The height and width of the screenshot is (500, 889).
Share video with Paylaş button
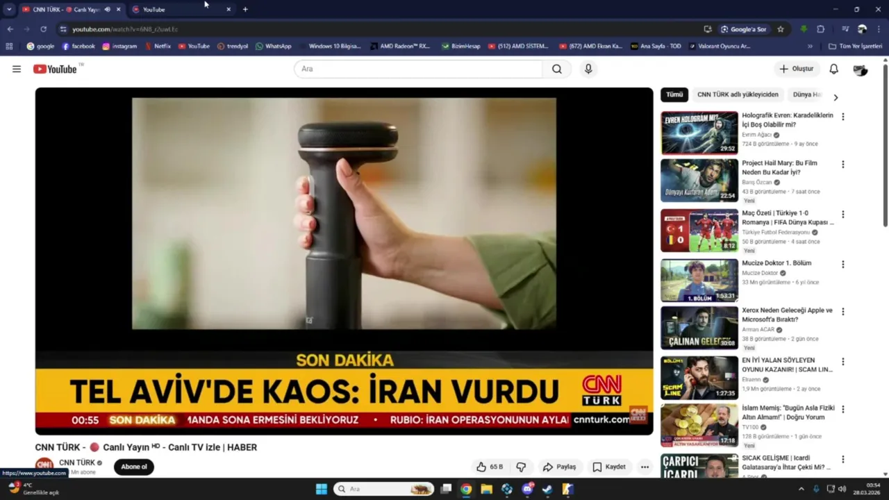click(x=559, y=467)
